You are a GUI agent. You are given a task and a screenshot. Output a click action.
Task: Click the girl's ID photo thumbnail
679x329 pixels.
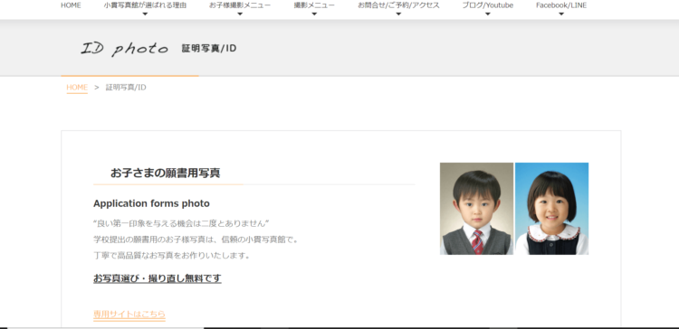(551, 209)
